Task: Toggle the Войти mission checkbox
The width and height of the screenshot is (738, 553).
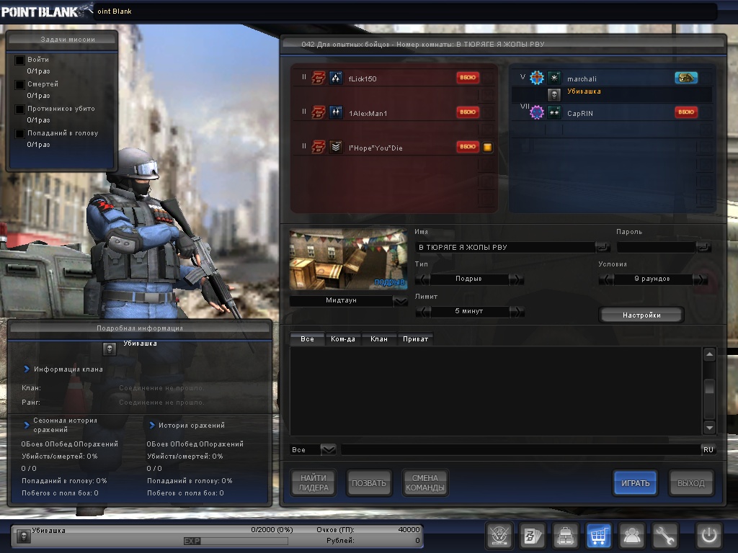Action: (20, 60)
